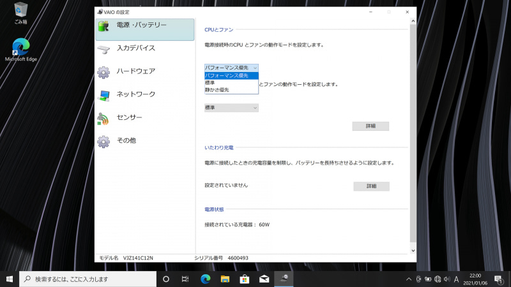Image resolution: width=511 pixels, height=287 pixels.
Task: Click the sensor icon beside センサー
Action: [103, 119]
